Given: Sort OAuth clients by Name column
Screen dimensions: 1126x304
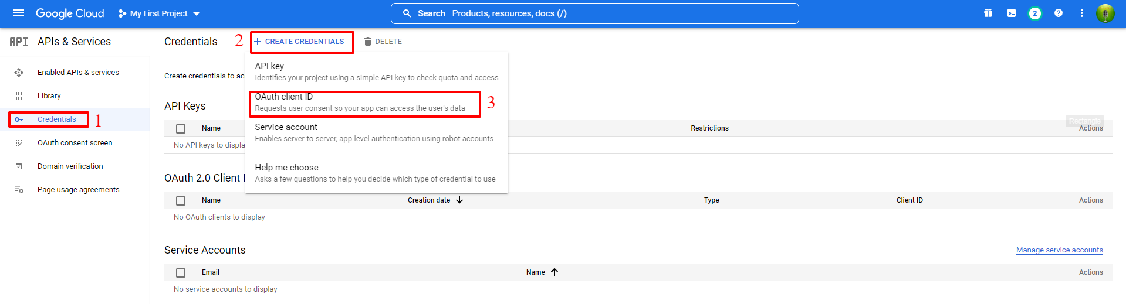Looking at the screenshot, I should pos(211,200).
